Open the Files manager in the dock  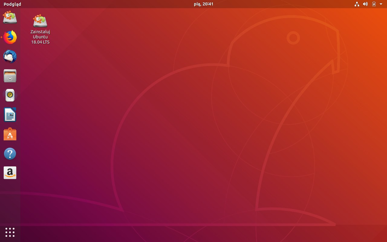[x=10, y=76]
